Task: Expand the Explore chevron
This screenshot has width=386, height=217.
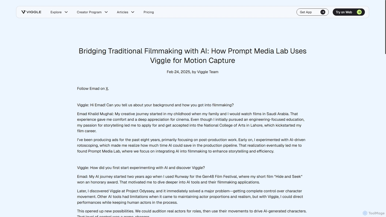Action: (x=66, y=12)
